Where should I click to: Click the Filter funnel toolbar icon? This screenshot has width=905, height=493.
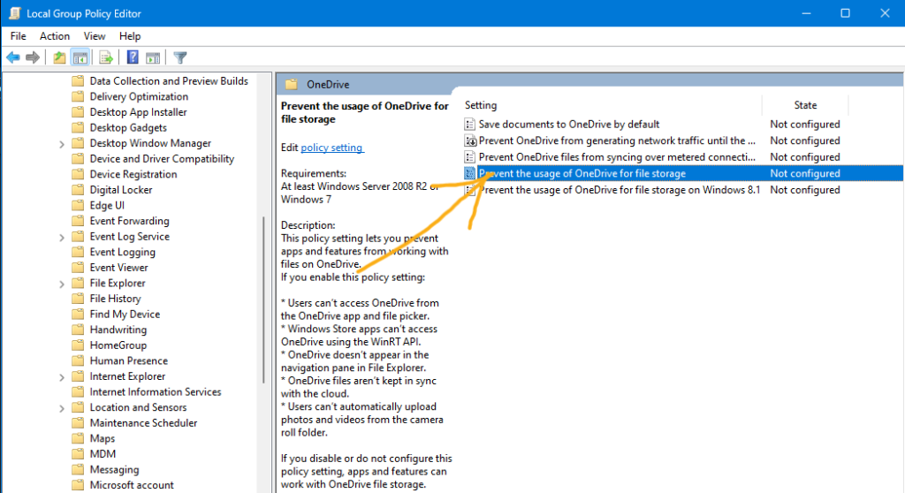(180, 57)
